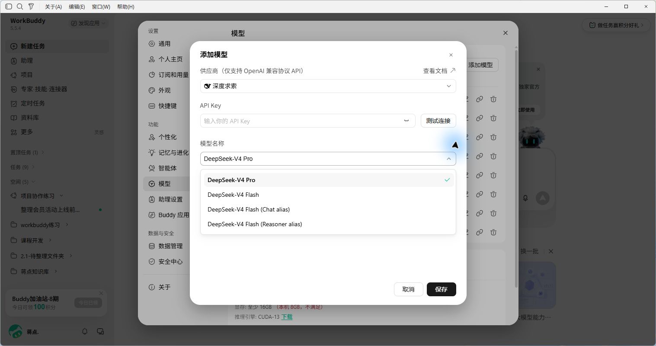Click the 保存 button in the dialog
Image resolution: width=656 pixels, height=346 pixels.
pos(441,289)
